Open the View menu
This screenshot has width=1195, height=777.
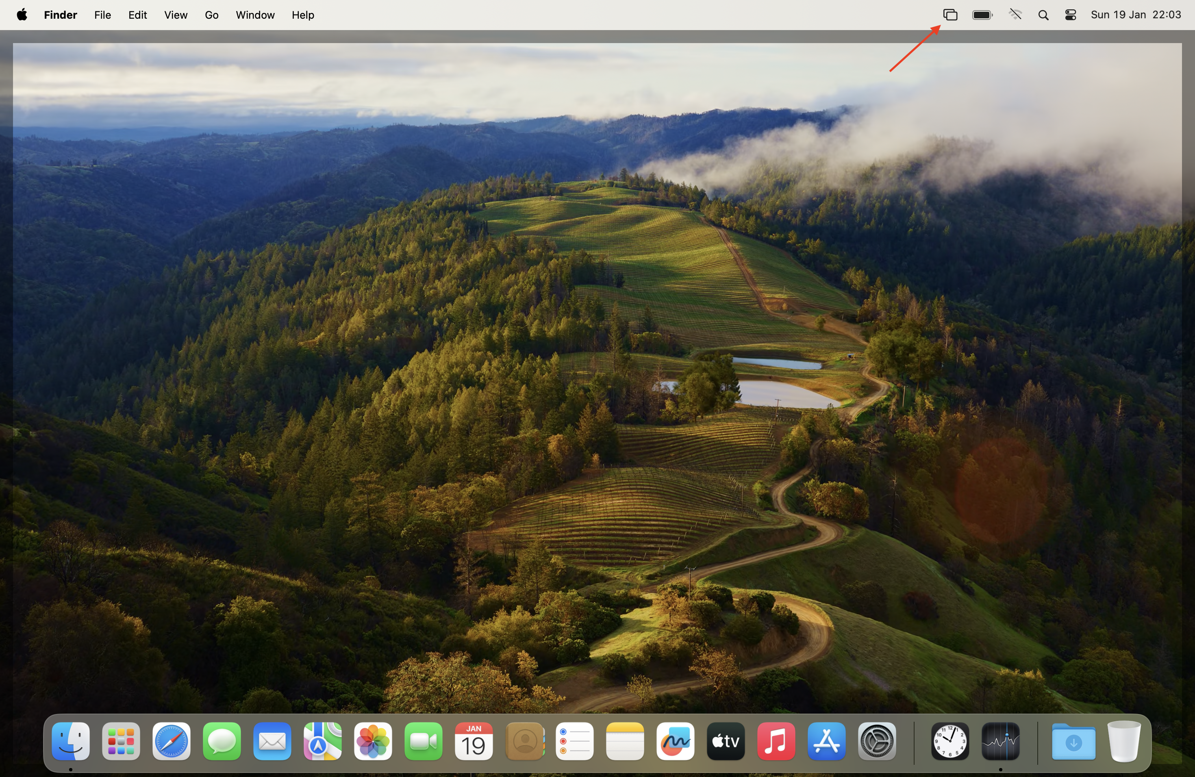coord(176,15)
